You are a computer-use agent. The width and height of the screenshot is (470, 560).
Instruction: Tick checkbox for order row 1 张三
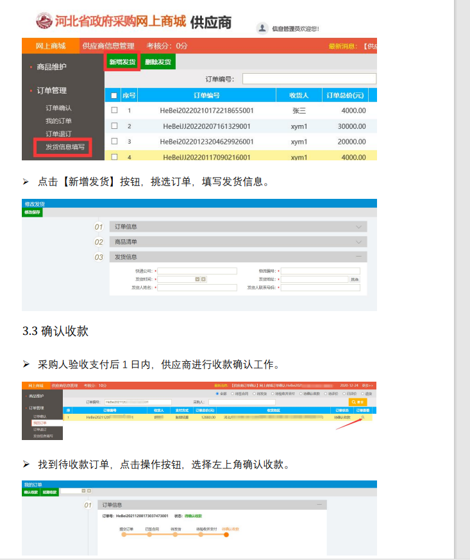click(114, 110)
